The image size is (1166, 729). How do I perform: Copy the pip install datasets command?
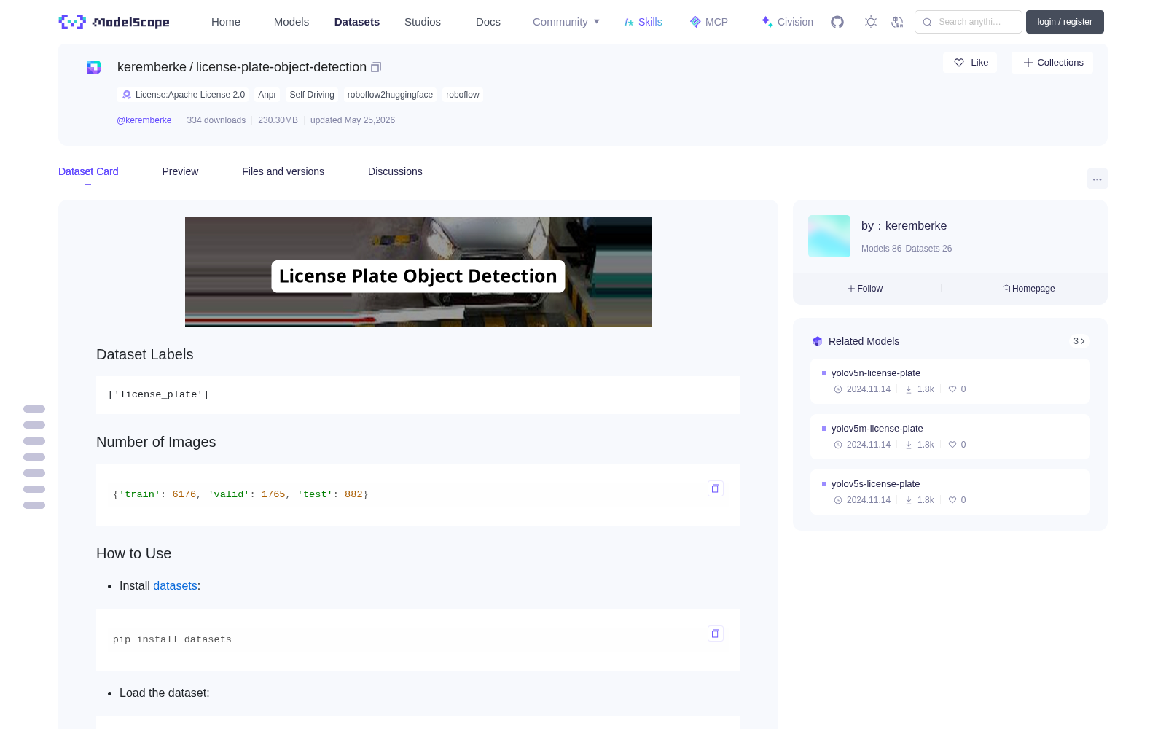coord(716,634)
